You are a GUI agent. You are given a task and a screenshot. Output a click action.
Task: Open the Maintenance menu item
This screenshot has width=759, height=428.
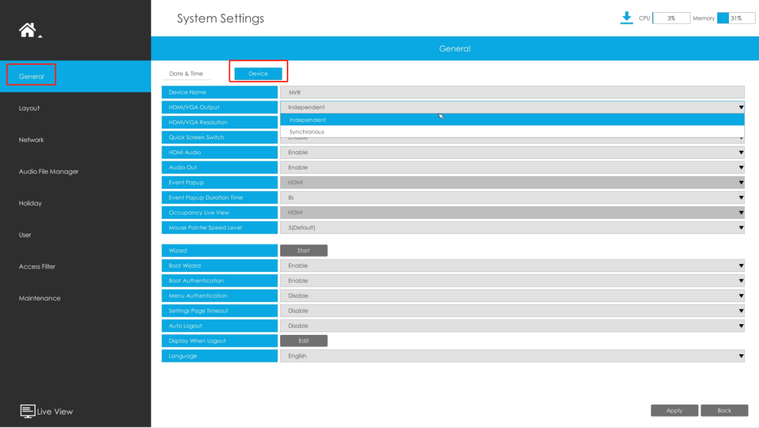[x=40, y=298]
